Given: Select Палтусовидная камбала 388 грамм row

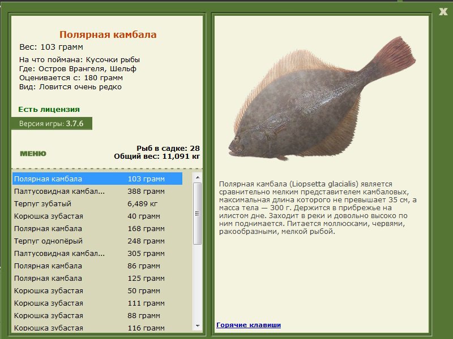Looking at the screenshot, I should point(97,191).
